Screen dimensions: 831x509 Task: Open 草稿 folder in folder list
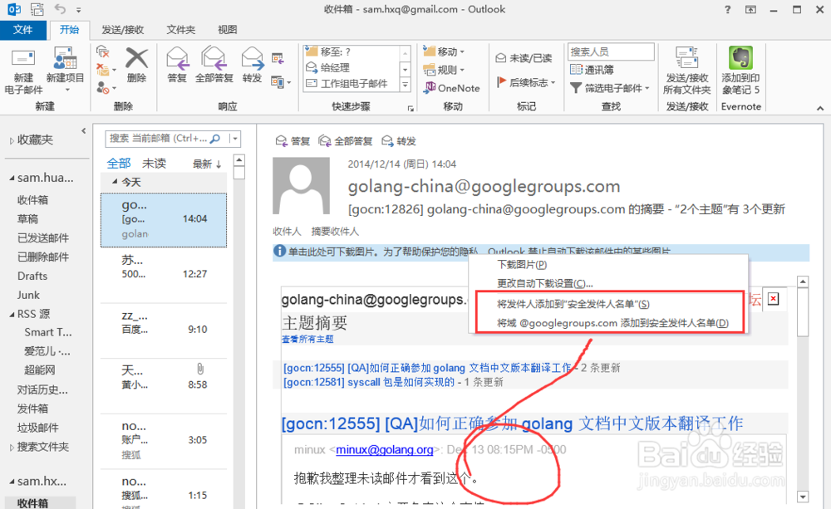click(x=27, y=218)
